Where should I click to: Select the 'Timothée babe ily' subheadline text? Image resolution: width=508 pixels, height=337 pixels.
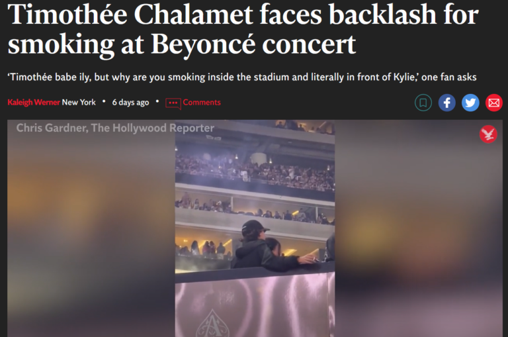[x=242, y=77]
